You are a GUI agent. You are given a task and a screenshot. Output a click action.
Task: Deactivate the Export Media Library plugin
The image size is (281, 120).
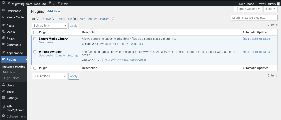coord(46,42)
